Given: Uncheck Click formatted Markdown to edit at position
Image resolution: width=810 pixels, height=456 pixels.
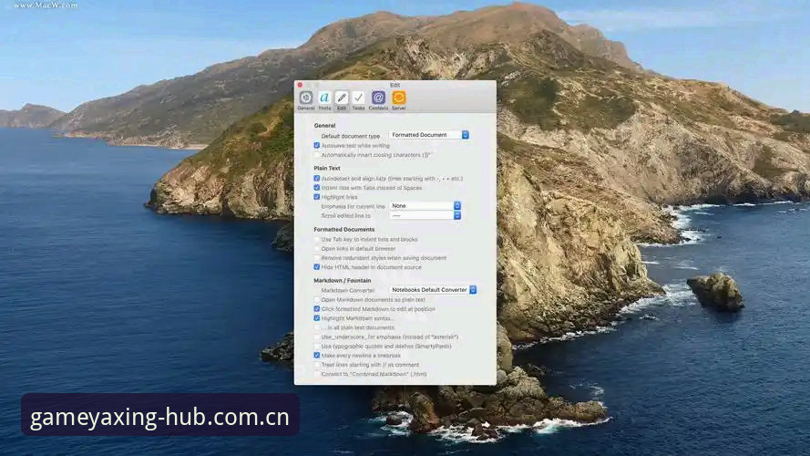Looking at the screenshot, I should click(317, 309).
